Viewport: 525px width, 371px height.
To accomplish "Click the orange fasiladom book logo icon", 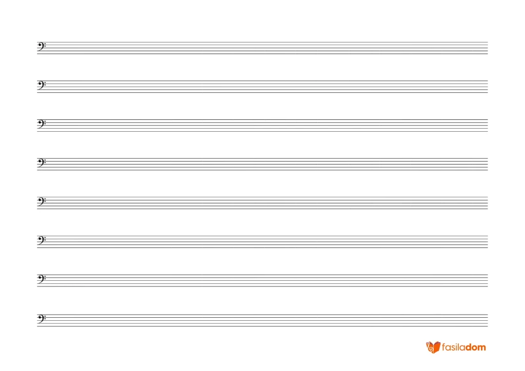I will coord(433,347).
